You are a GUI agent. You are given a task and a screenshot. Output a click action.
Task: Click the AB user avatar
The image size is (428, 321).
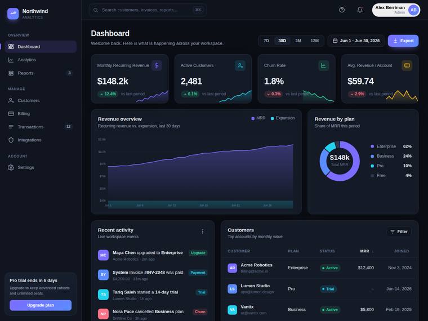pos(413,10)
